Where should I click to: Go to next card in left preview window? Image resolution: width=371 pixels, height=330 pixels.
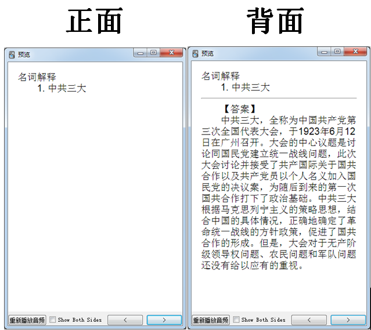(x=164, y=320)
